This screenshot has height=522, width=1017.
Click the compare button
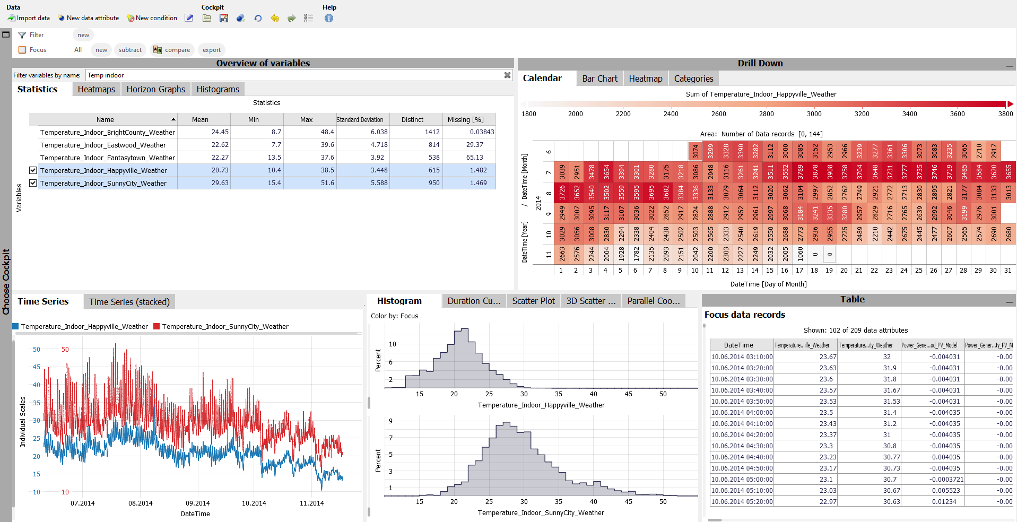172,50
